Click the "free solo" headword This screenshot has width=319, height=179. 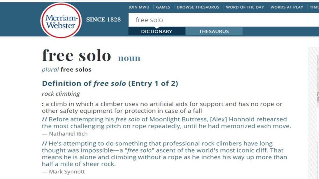click(x=76, y=56)
